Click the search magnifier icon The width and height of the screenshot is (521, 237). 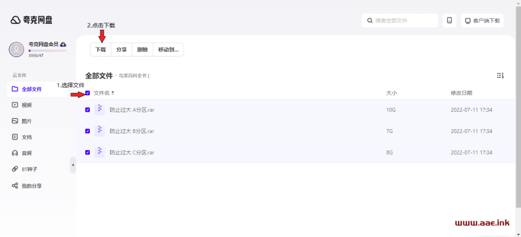370,21
